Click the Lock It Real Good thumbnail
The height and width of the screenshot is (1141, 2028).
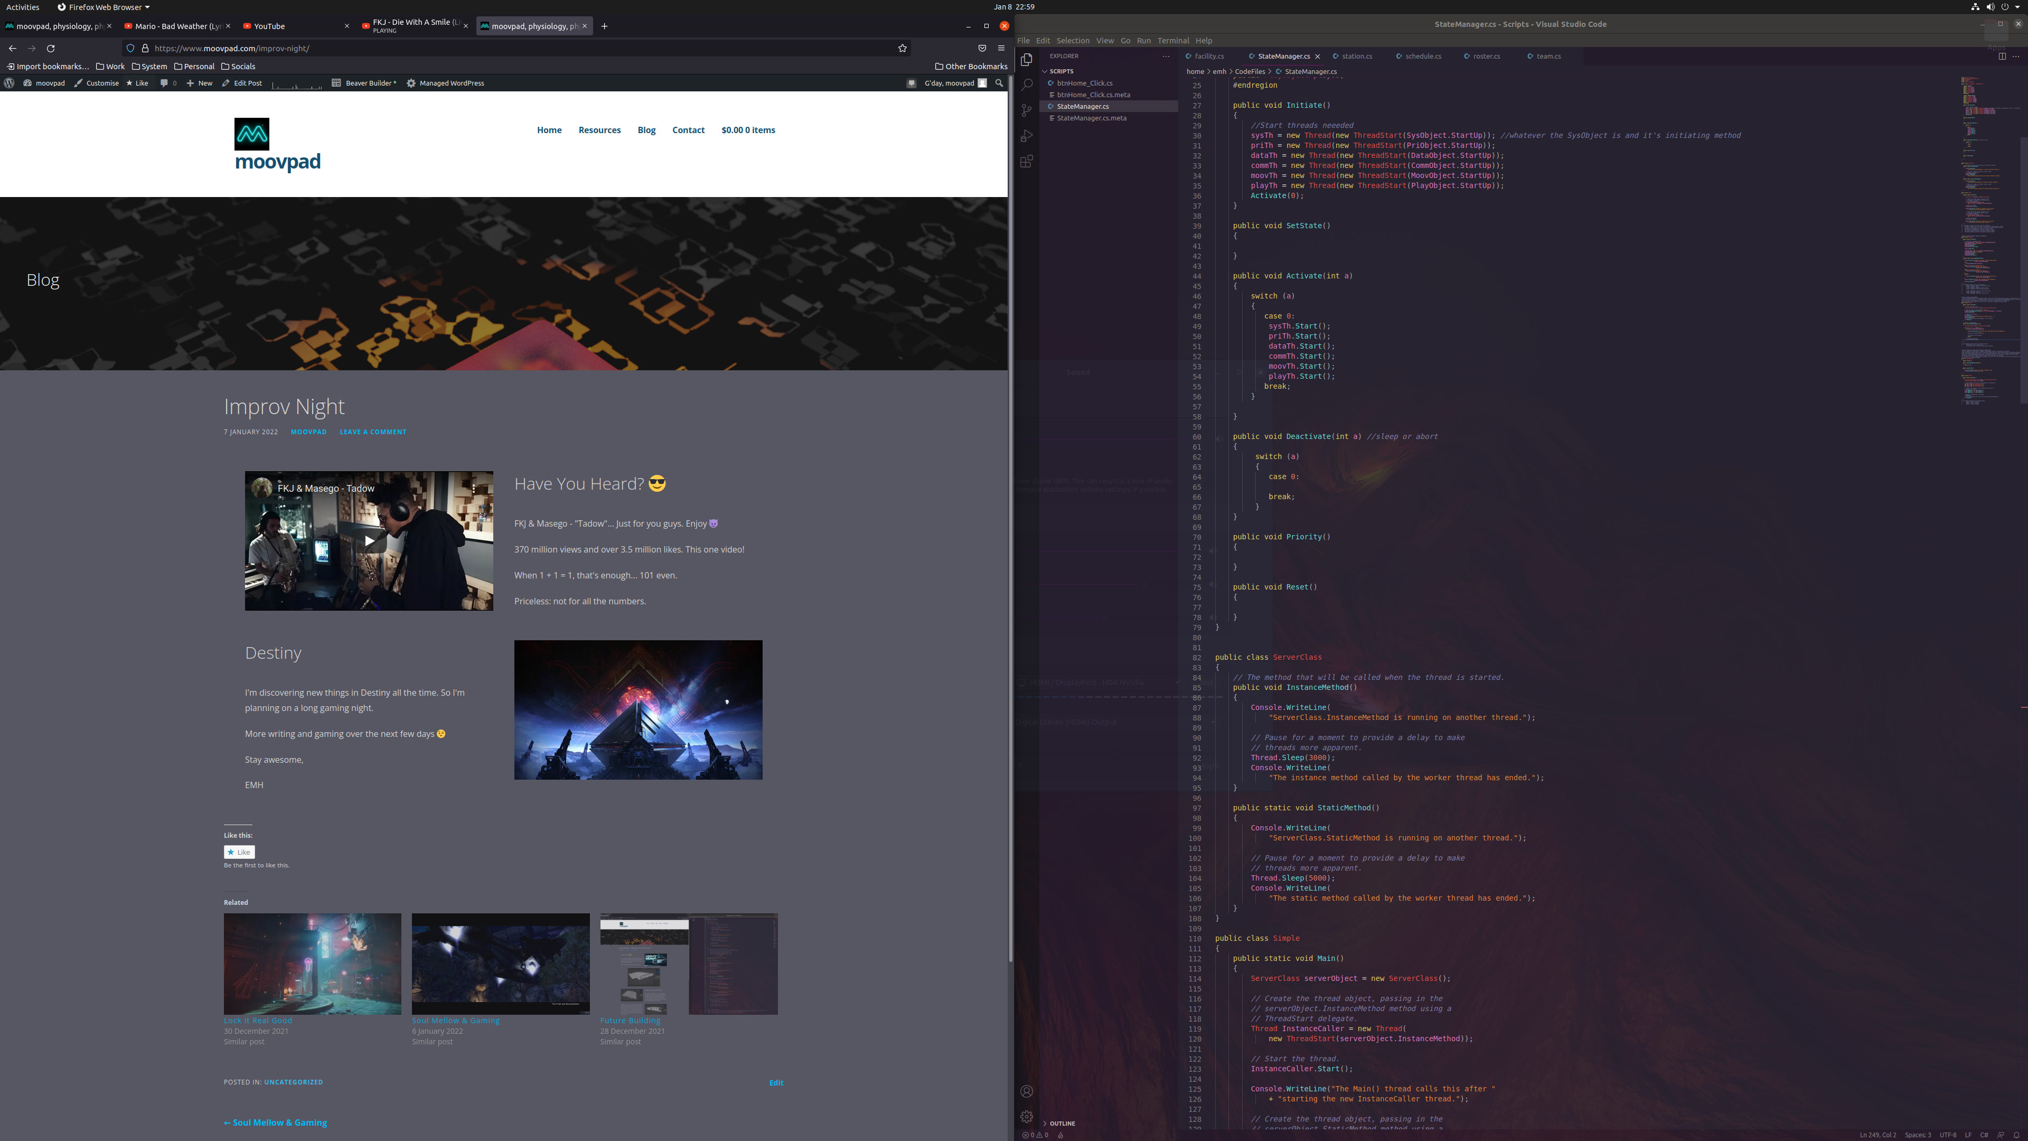312,964
